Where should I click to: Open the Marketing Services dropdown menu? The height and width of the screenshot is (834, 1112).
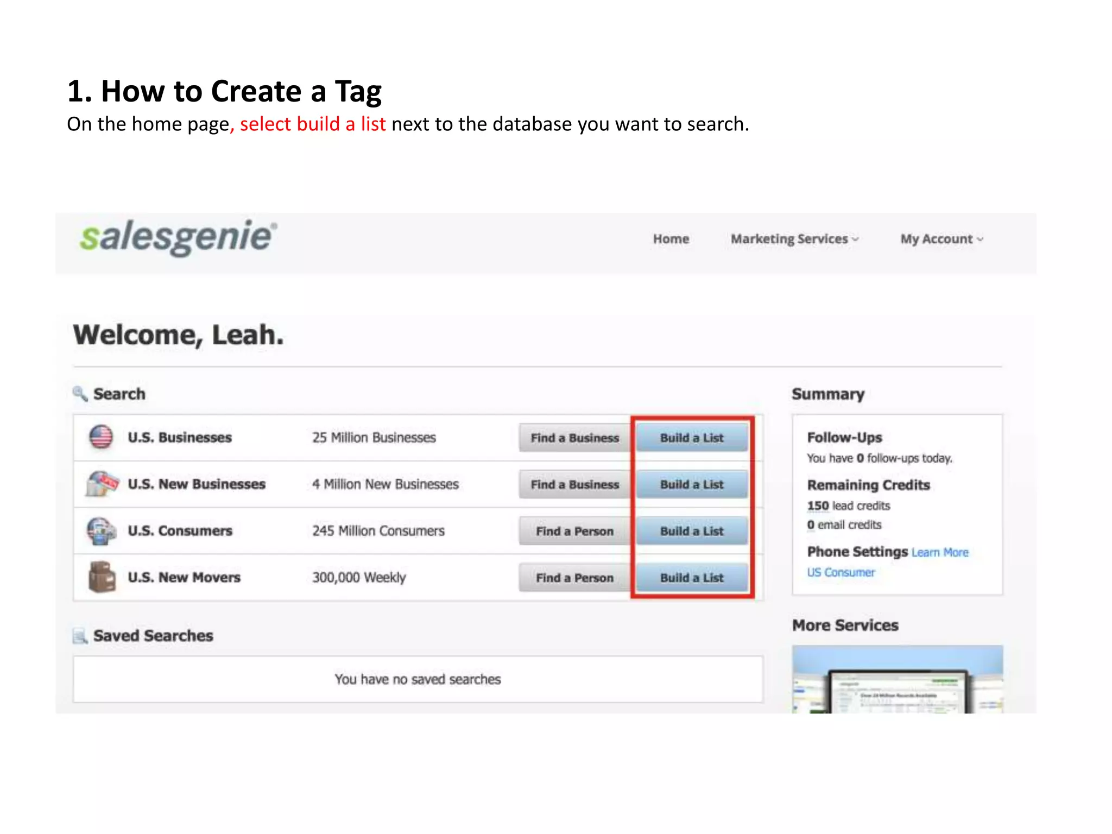pos(794,239)
